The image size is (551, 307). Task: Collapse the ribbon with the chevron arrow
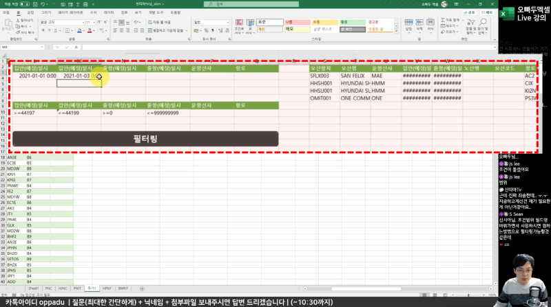pyautogui.click(x=495, y=40)
